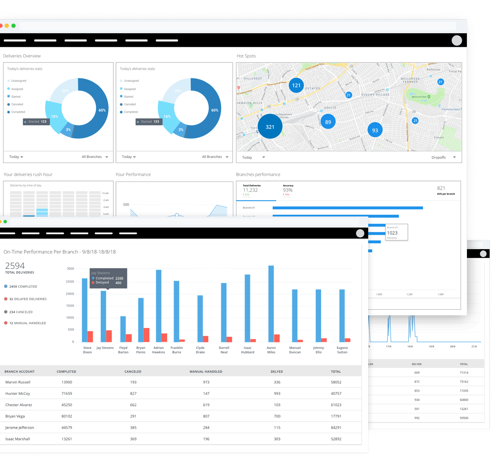503x472 pixels.
Task: Select the 93 cluster bubble on the map
Action: pyautogui.click(x=375, y=130)
